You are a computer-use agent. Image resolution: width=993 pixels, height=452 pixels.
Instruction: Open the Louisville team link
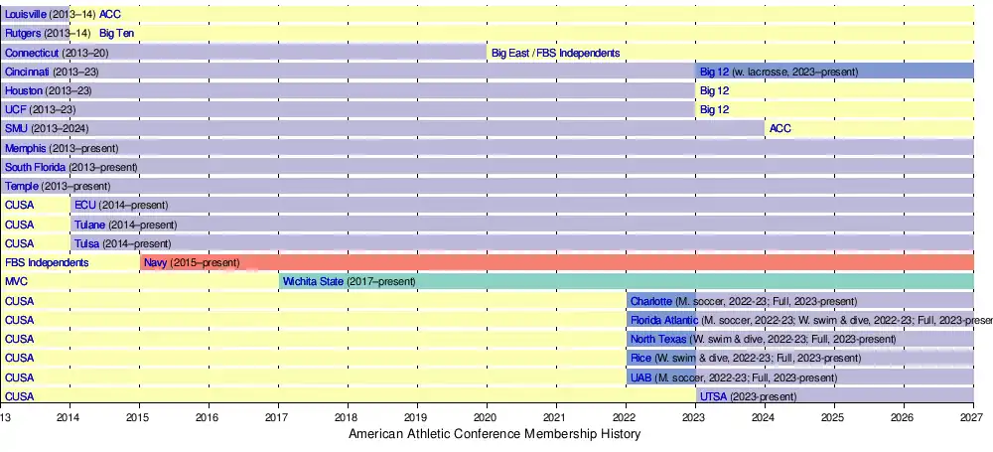coord(25,14)
